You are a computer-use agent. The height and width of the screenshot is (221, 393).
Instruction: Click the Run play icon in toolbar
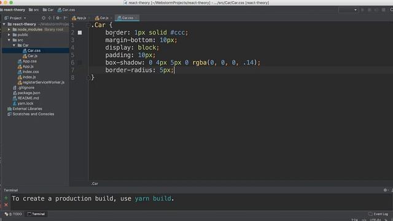(x=362, y=10)
